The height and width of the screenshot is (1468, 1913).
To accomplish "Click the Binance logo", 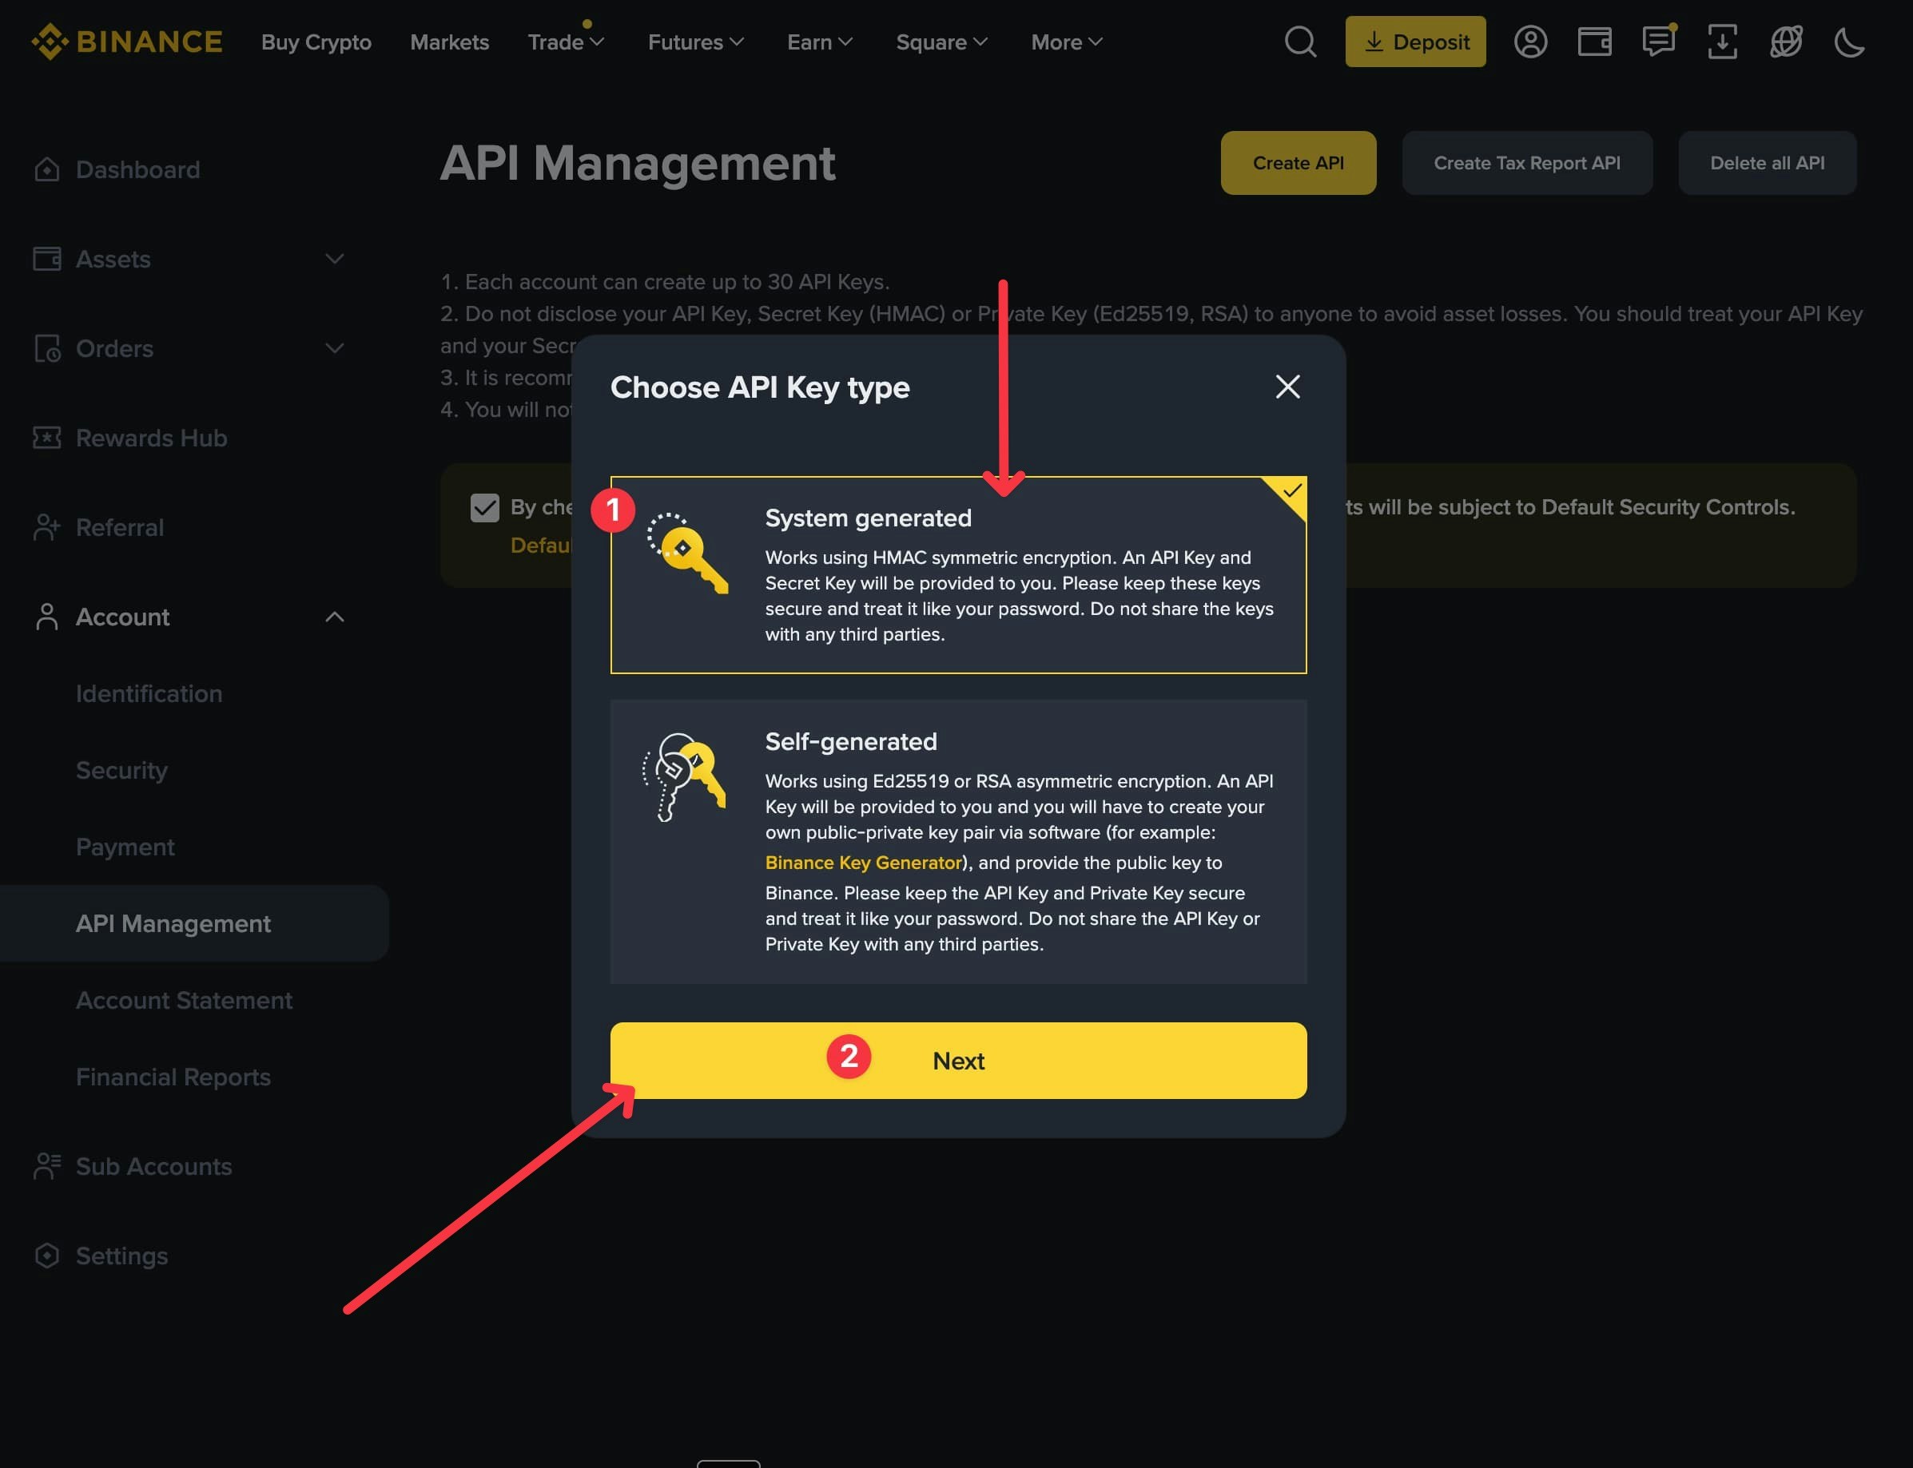I will tap(128, 41).
